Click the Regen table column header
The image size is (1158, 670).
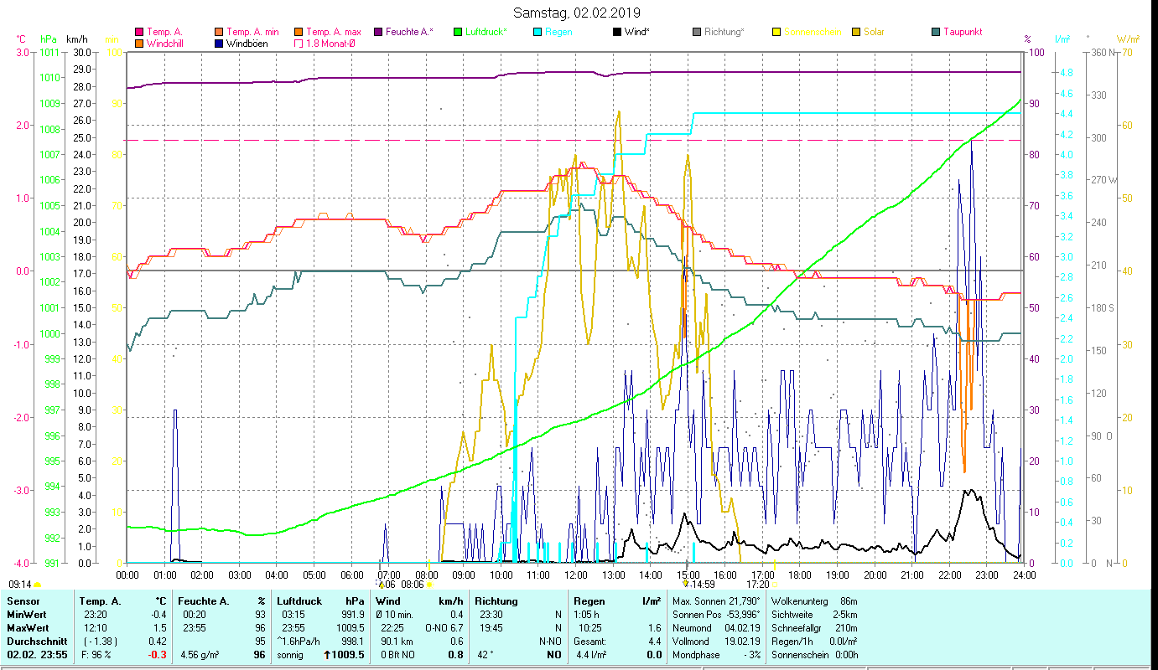point(589,601)
